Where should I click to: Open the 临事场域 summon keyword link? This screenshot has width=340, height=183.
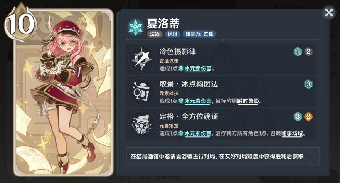click(292, 134)
